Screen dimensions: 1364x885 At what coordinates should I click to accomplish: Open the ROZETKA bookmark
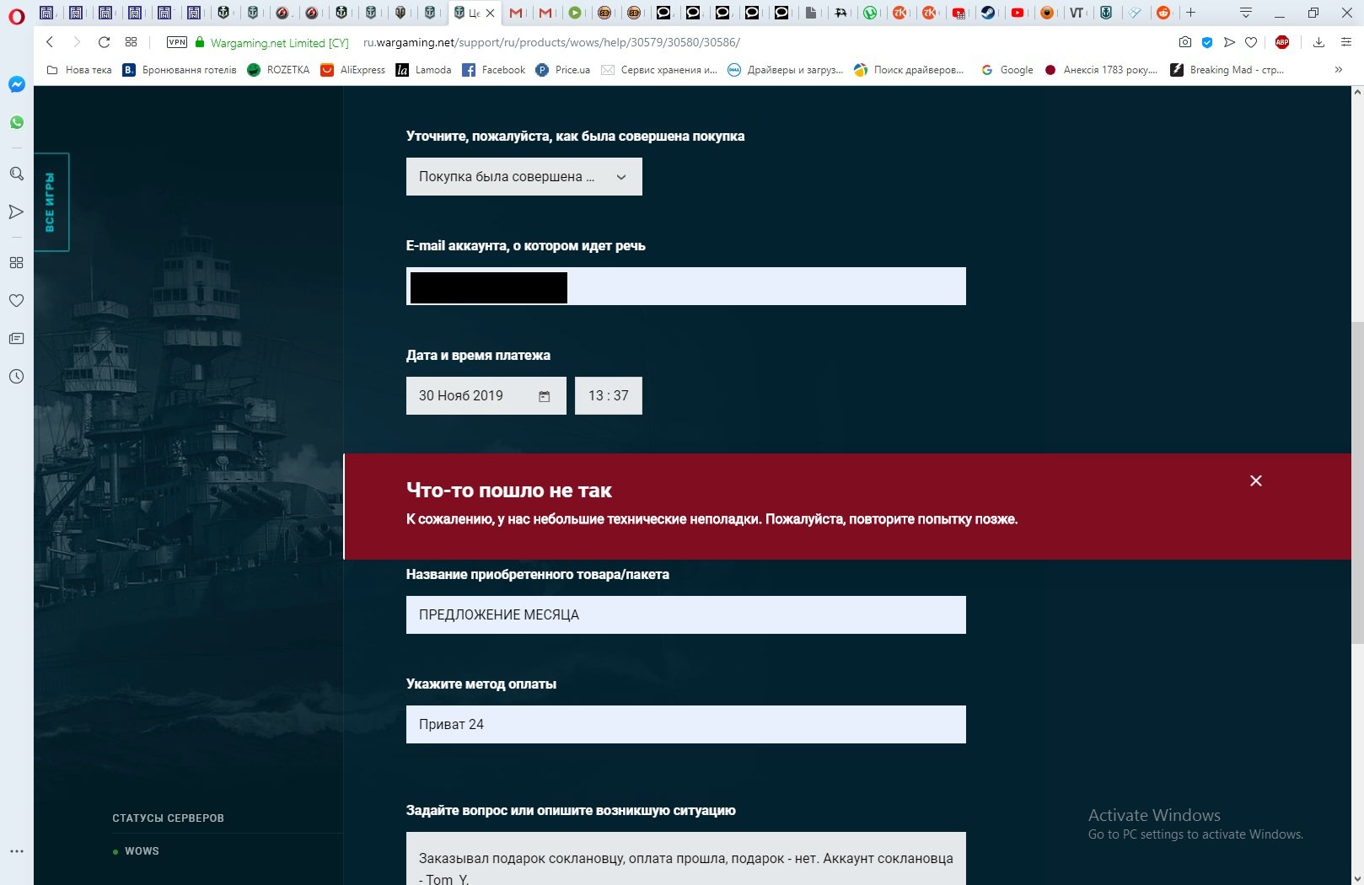(x=278, y=70)
